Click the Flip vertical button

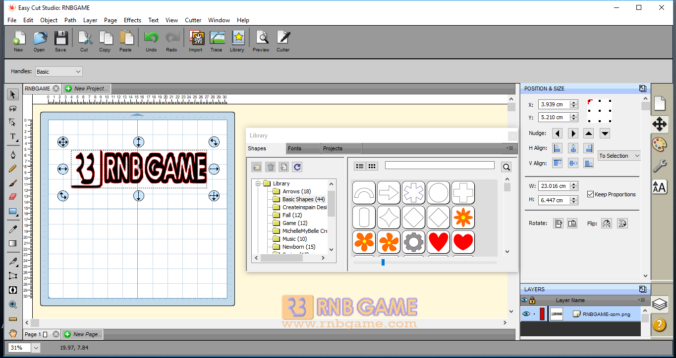coord(622,224)
